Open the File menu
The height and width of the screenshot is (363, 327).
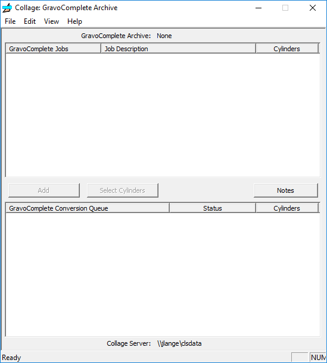10,21
